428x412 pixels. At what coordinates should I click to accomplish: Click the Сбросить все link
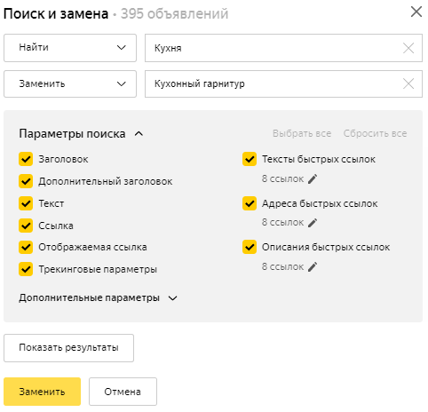375,133
